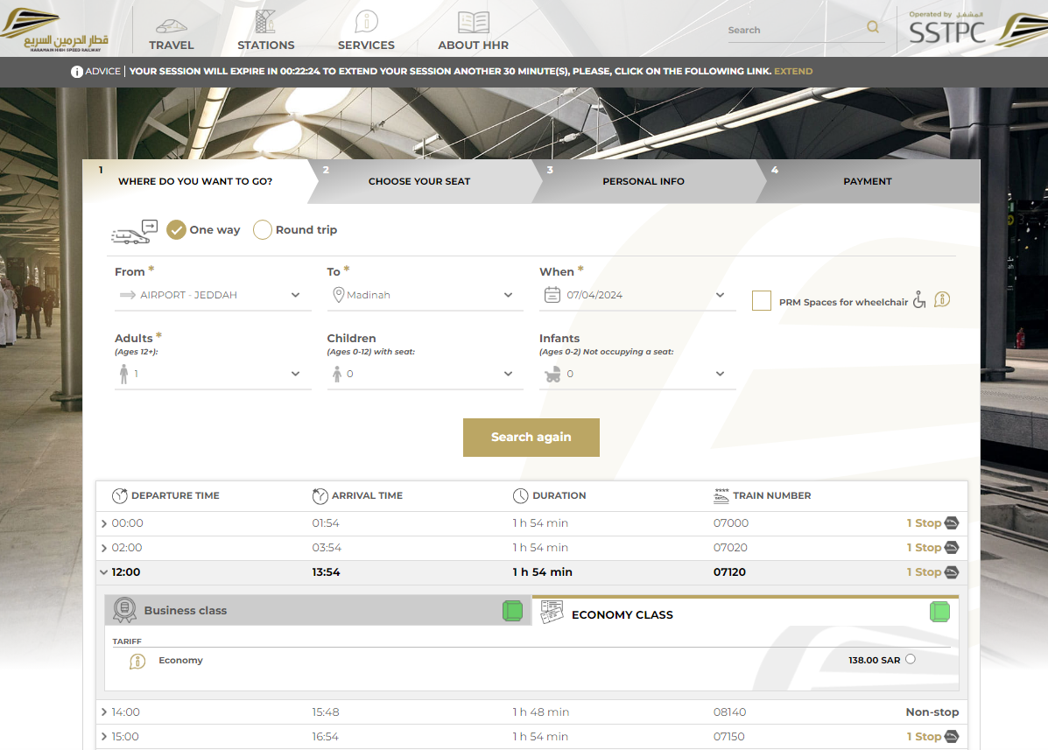Image resolution: width=1048 pixels, height=750 pixels.
Task: Click the PRM wheelchair info icon
Action: pos(942,299)
